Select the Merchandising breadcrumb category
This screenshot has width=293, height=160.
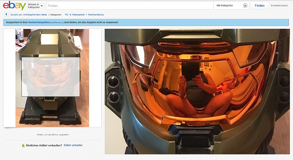point(96,14)
